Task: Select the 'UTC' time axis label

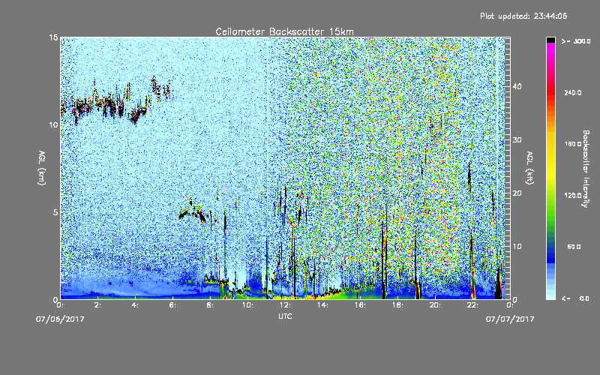Action: 285,316
